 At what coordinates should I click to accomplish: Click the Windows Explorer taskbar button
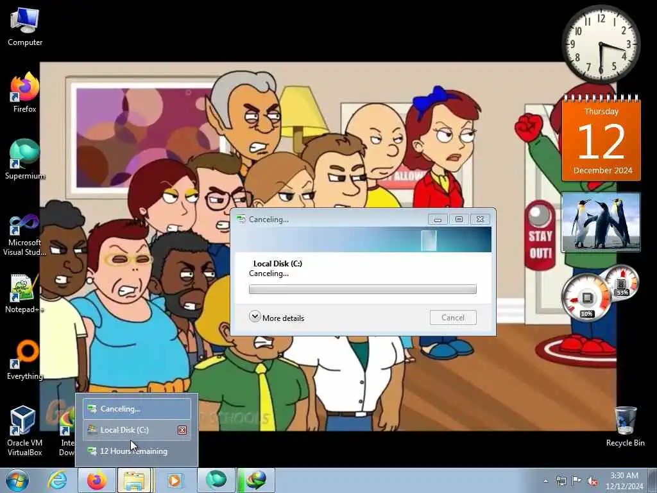point(135,480)
